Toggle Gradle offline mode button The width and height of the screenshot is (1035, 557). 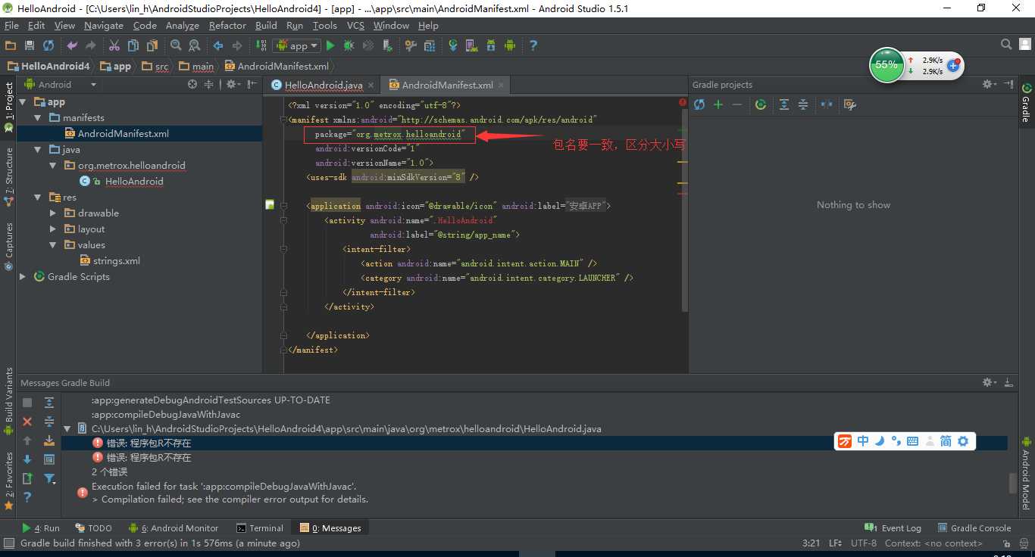pos(827,104)
